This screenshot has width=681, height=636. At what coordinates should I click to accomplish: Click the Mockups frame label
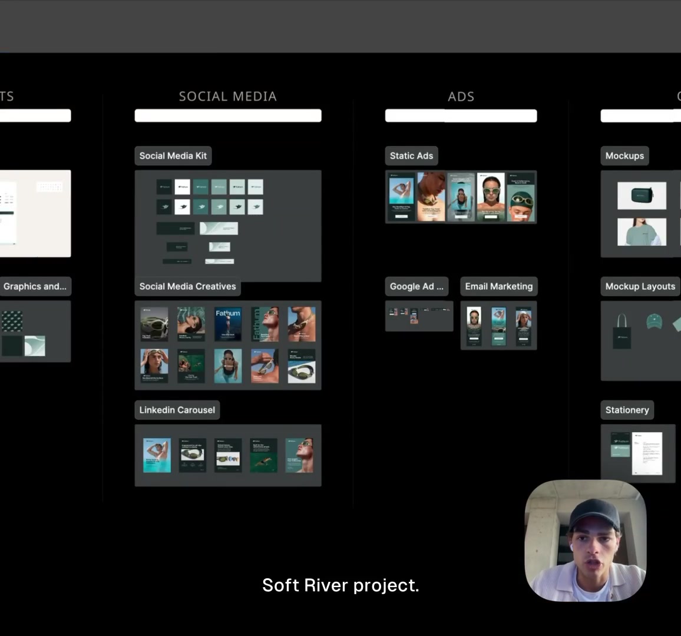pos(624,156)
